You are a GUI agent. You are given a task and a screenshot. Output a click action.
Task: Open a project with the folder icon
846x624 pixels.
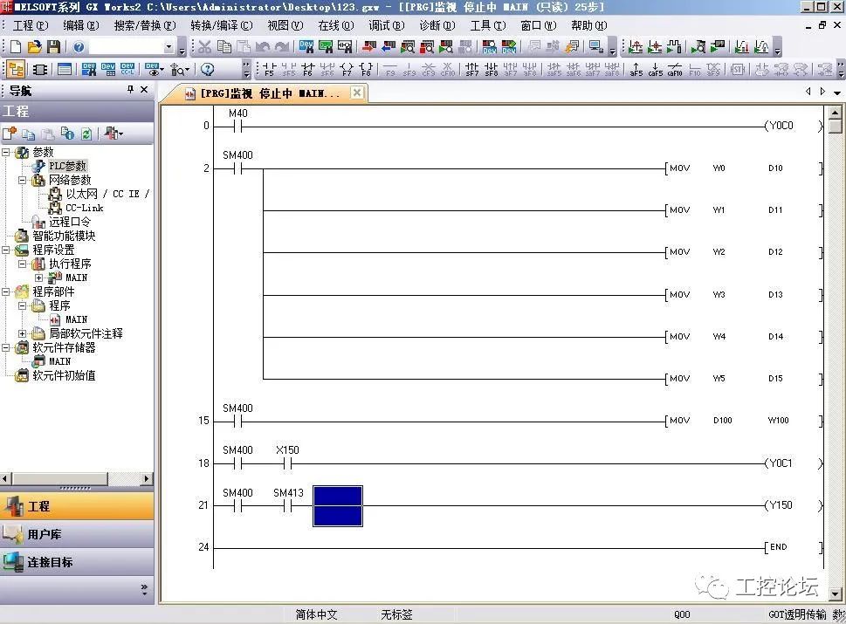pyautogui.click(x=35, y=47)
